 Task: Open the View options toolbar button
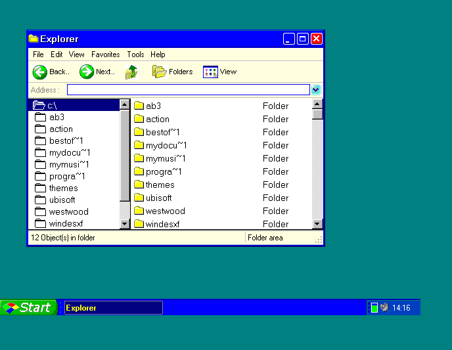[219, 72]
